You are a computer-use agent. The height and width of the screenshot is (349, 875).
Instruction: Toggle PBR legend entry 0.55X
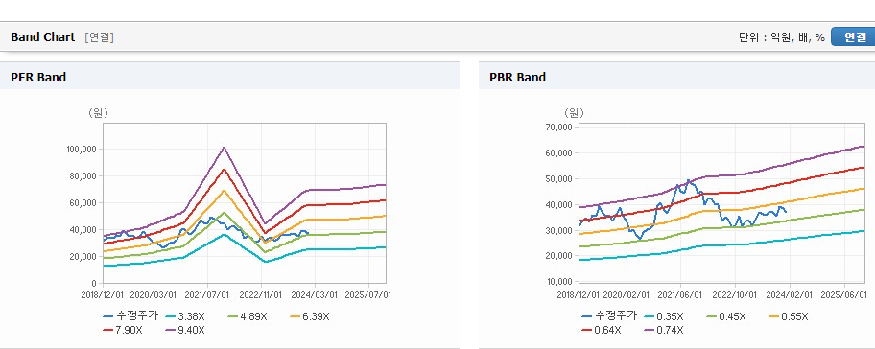pos(789,316)
